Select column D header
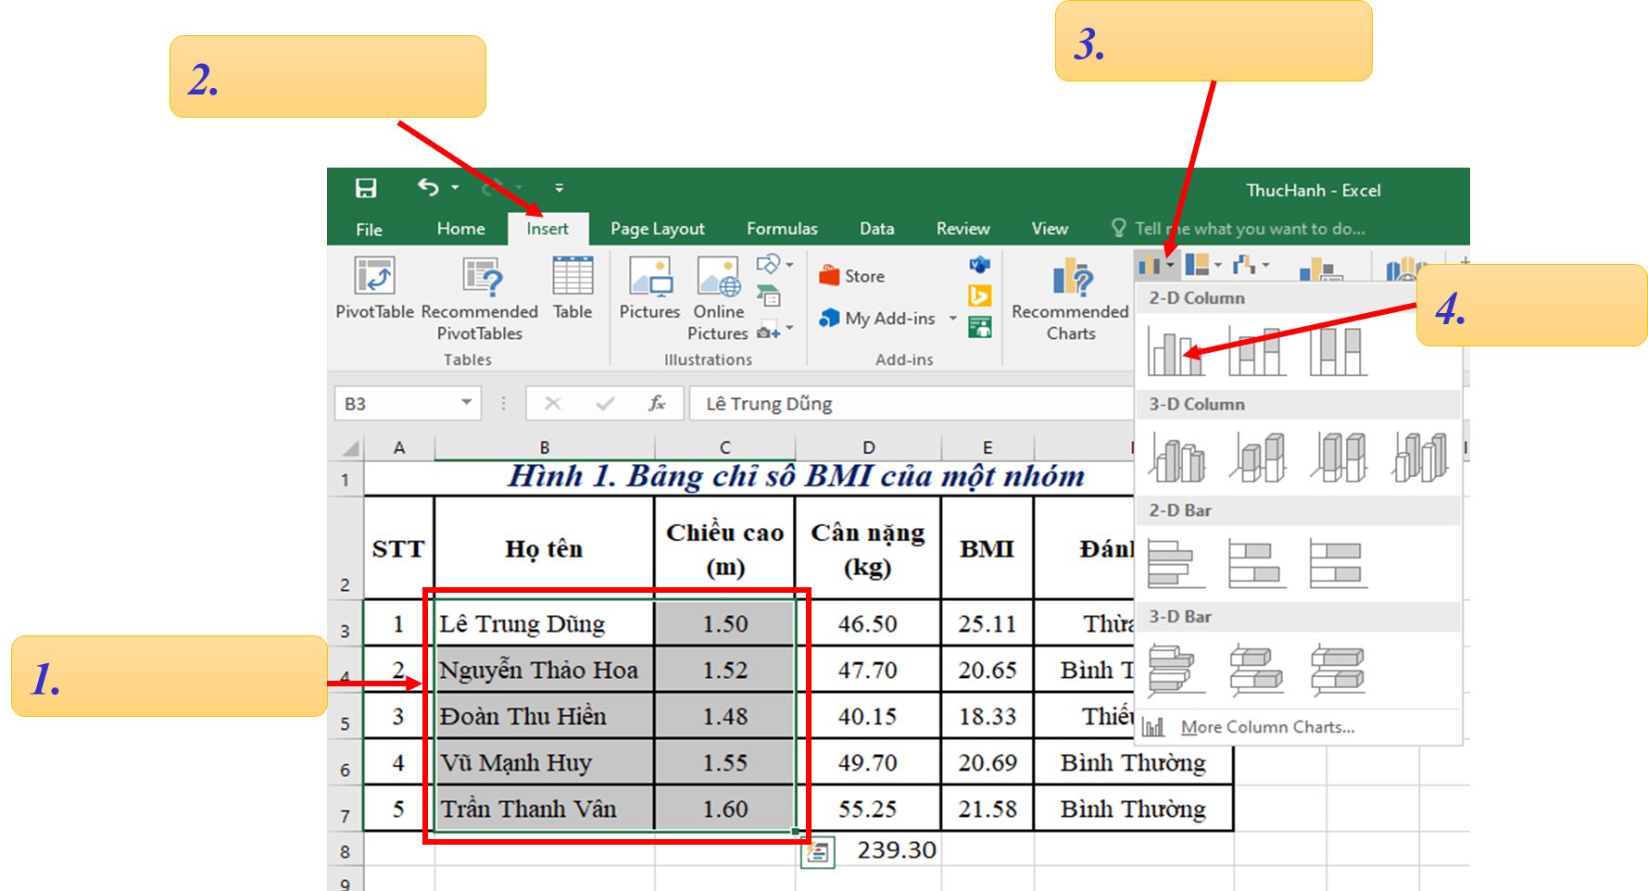1648x891 pixels. pos(868,447)
